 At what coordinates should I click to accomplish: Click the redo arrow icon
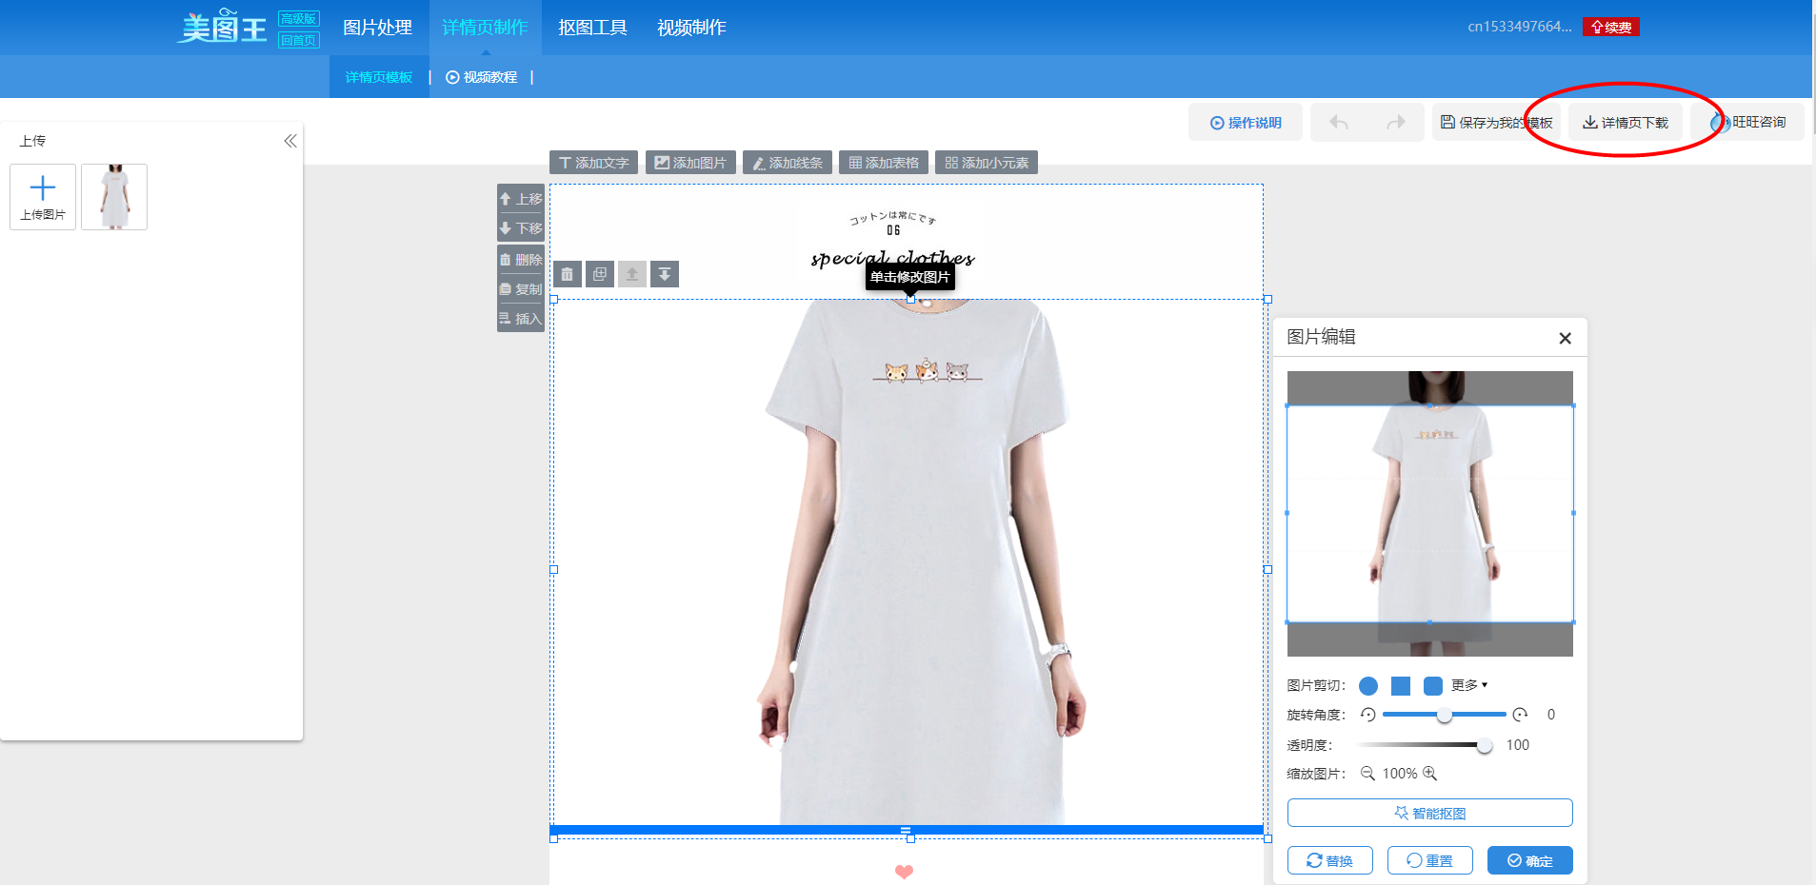point(1396,123)
